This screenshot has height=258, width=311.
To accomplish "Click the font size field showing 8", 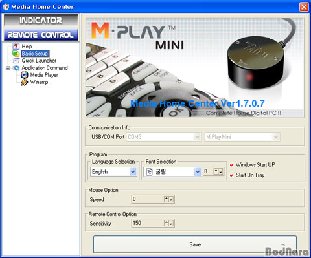I will (208, 171).
